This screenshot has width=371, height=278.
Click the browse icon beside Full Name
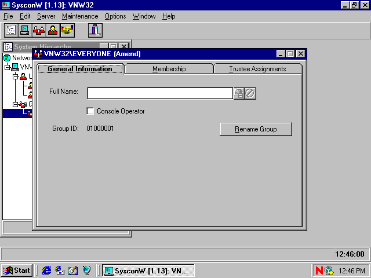238,93
